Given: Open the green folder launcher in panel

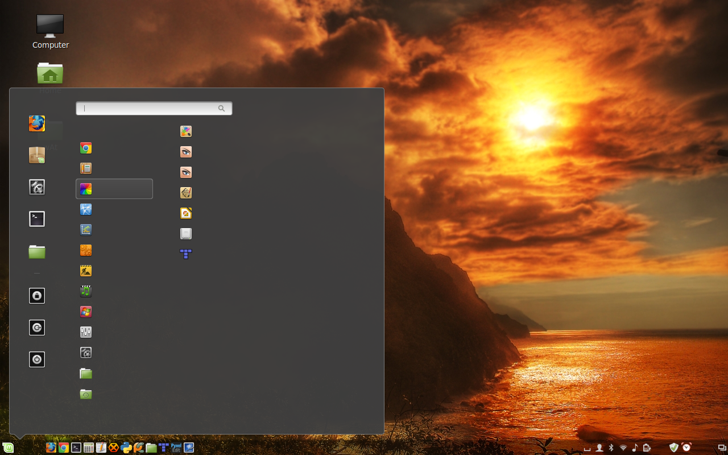Looking at the screenshot, I should [x=151, y=448].
